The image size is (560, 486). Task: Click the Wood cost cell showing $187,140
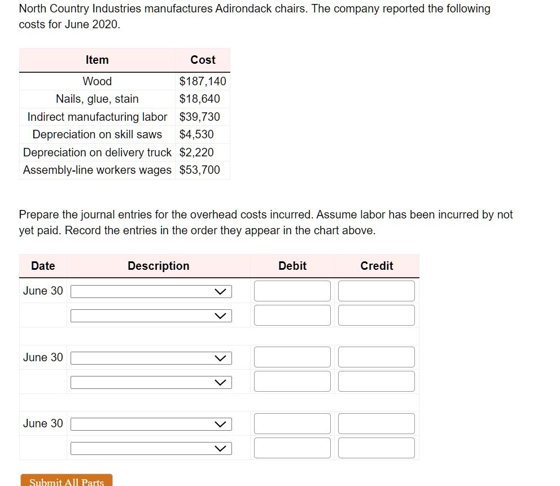[x=203, y=81]
